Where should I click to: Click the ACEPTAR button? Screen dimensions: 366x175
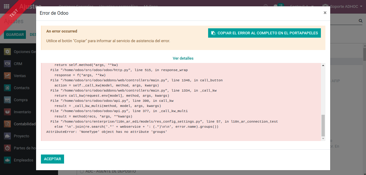coord(52,159)
